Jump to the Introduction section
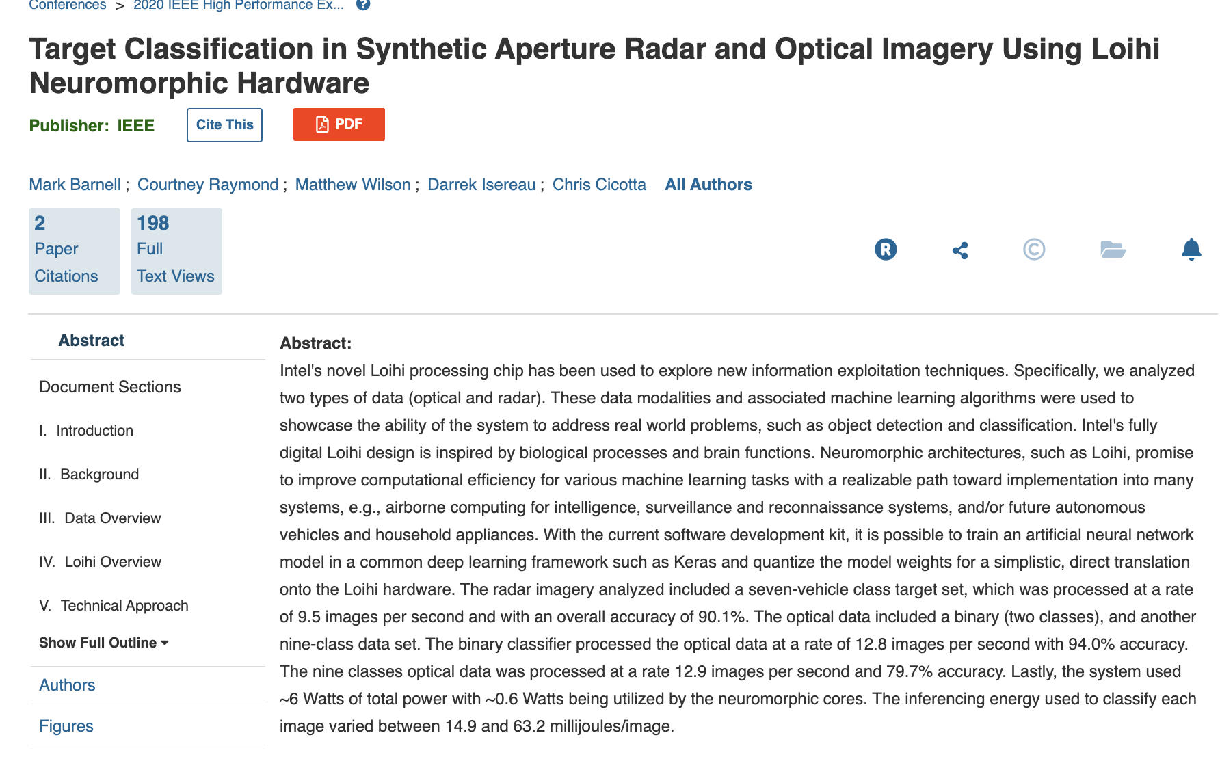The height and width of the screenshot is (759, 1220). (x=94, y=431)
